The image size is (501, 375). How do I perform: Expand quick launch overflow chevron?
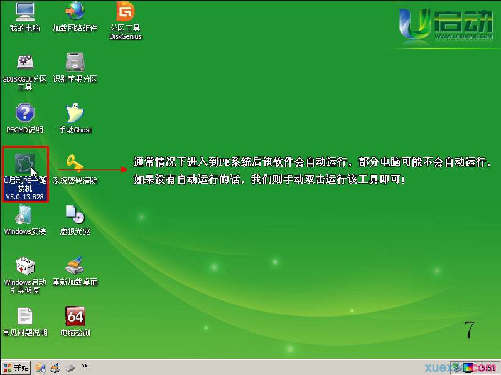[x=85, y=366]
